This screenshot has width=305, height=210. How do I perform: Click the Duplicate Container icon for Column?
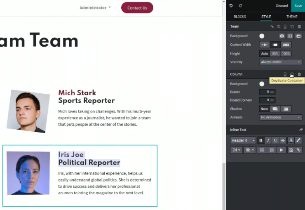[x=292, y=74]
